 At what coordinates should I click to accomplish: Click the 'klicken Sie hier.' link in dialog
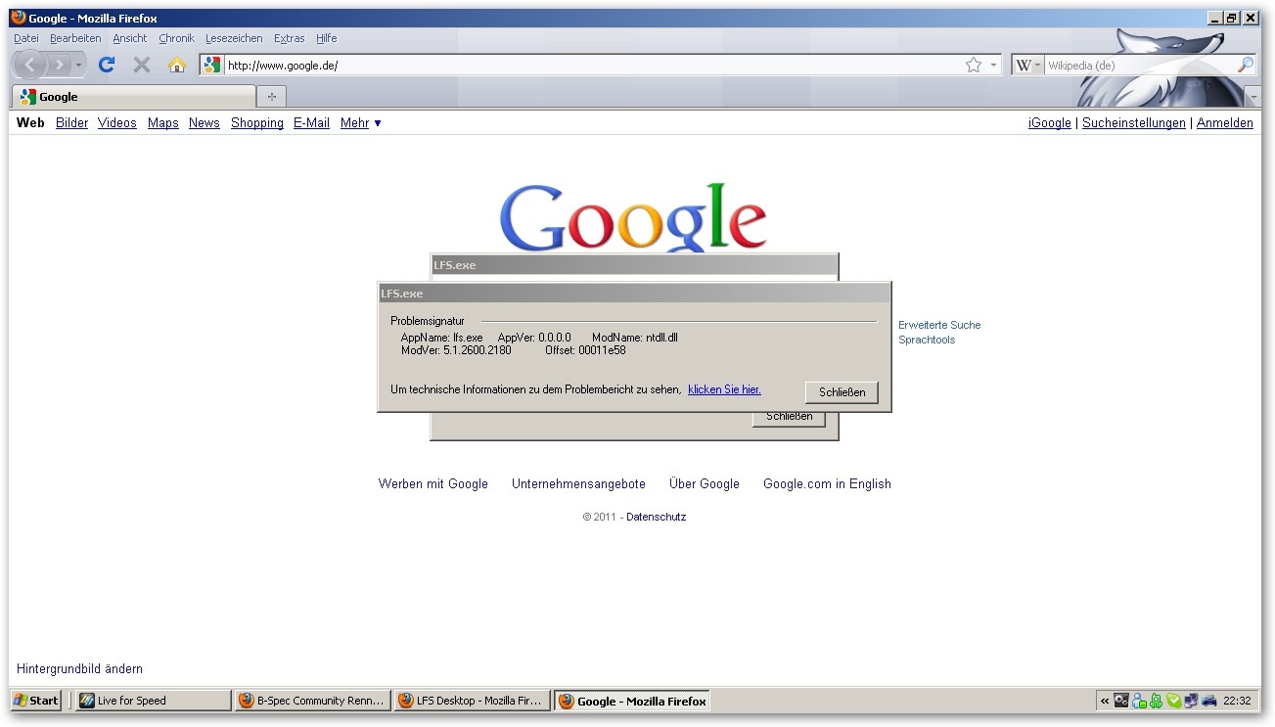724,389
